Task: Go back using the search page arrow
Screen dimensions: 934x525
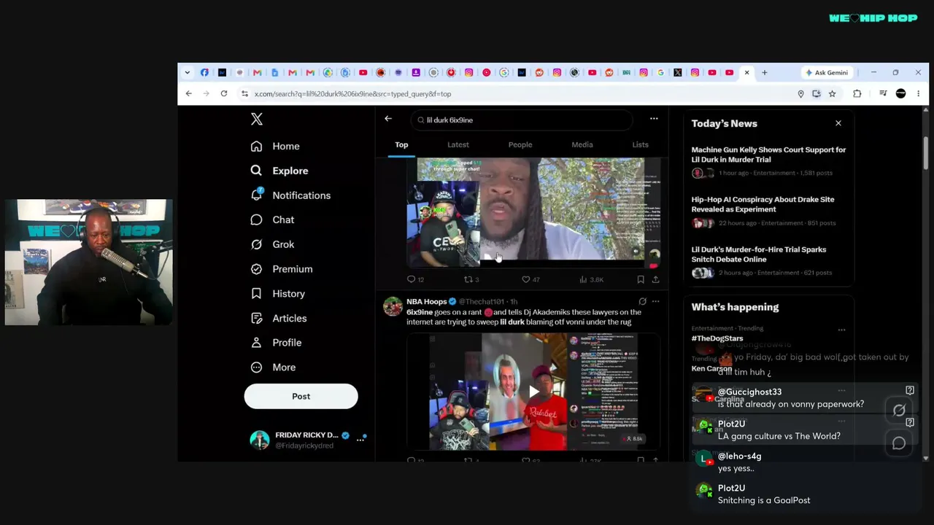Action: click(x=388, y=119)
